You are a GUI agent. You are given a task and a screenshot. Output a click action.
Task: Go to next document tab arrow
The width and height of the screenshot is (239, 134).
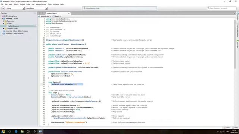tap(43, 13)
